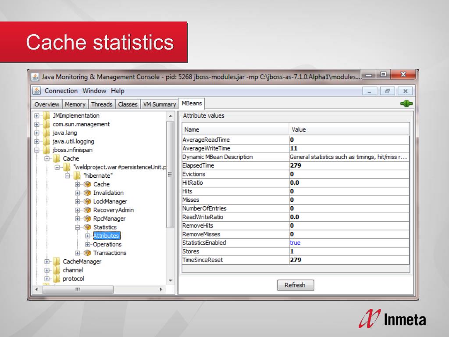Image resolution: width=449 pixels, height=337 pixels.
Task: Expand the java.util.logging node
Action: [x=37, y=142]
